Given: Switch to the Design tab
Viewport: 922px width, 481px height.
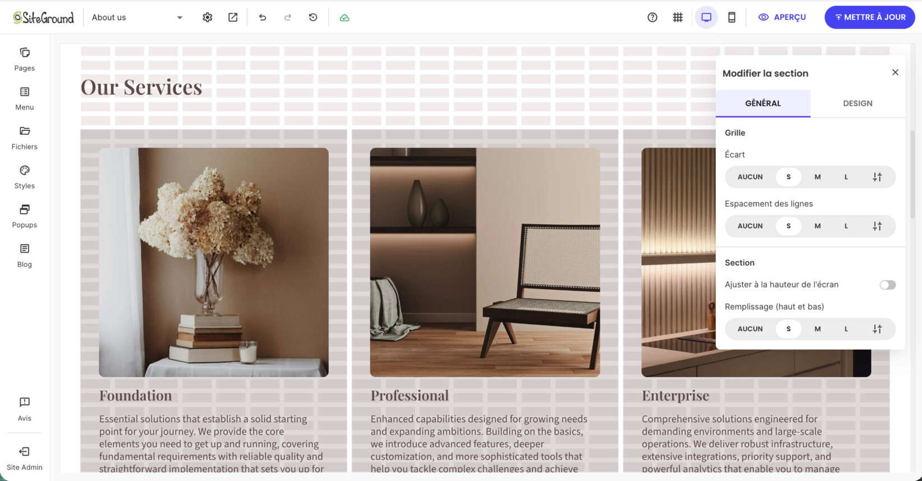Looking at the screenshot, I should [858, 103].
